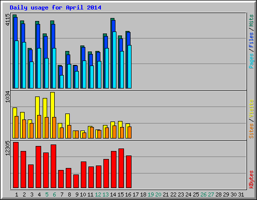Image resolution: width=257 pixels, height=200 pixels.
Task: Click day label 11 on the x-axis
Action: coord(90,194)
